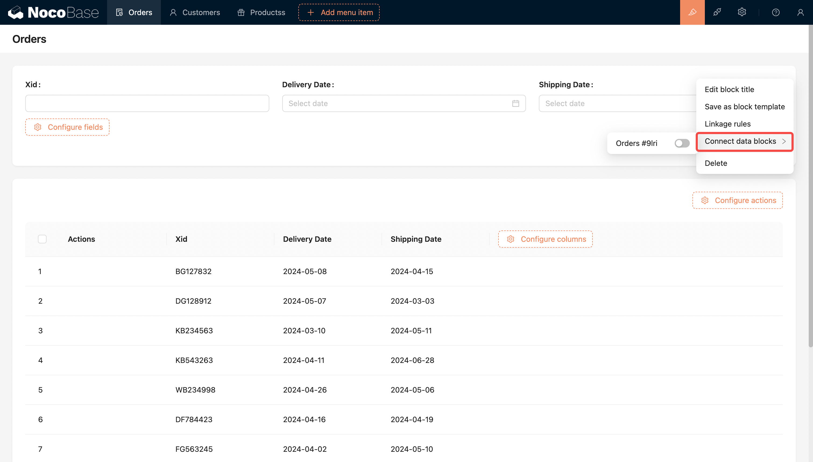Focus the Xid filter input field
The image size is (813, 462).
point(147,103)
